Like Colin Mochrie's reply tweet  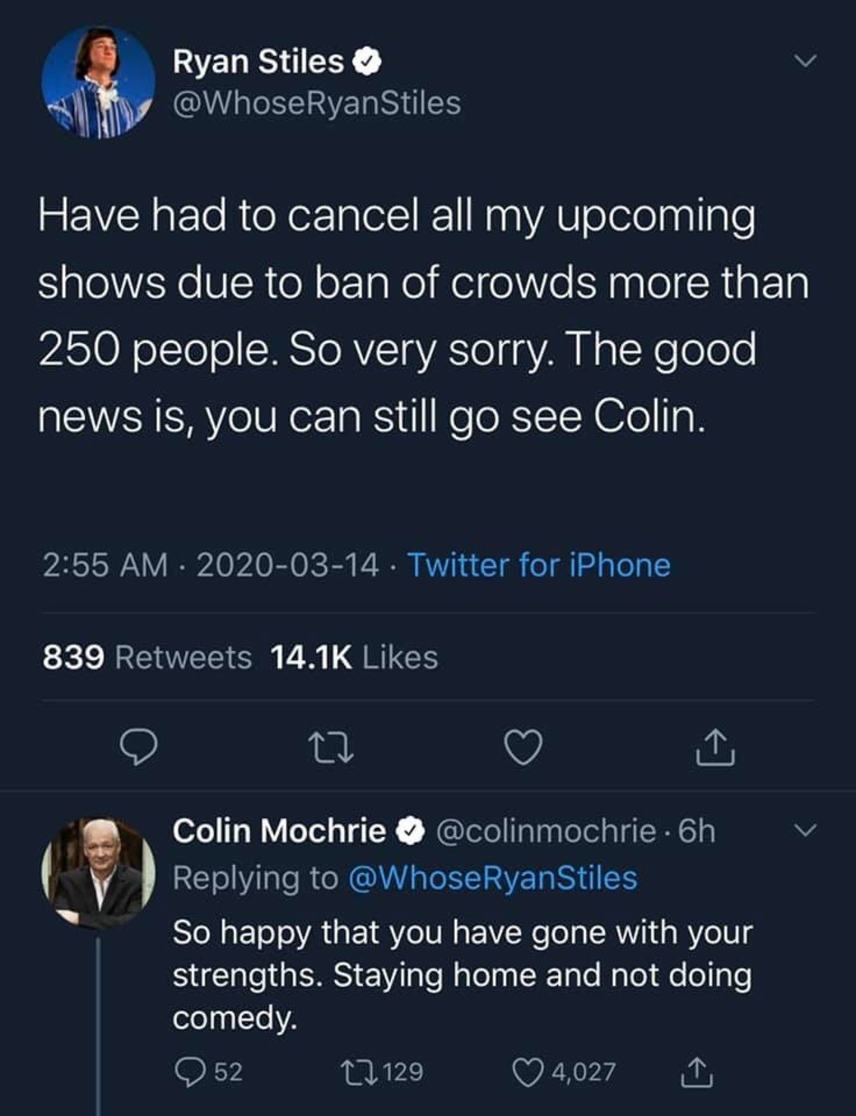click(528, 1072)
